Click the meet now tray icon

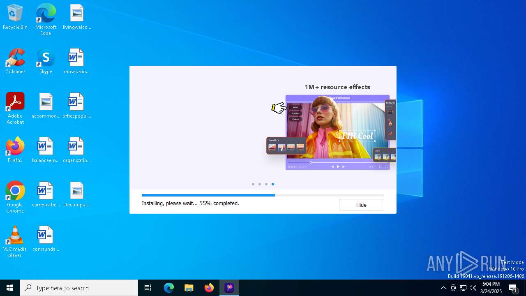[x=453, y=288]
